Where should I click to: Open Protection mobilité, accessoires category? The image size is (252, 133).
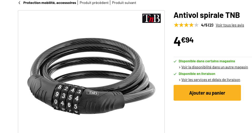[x=50, y=3]
